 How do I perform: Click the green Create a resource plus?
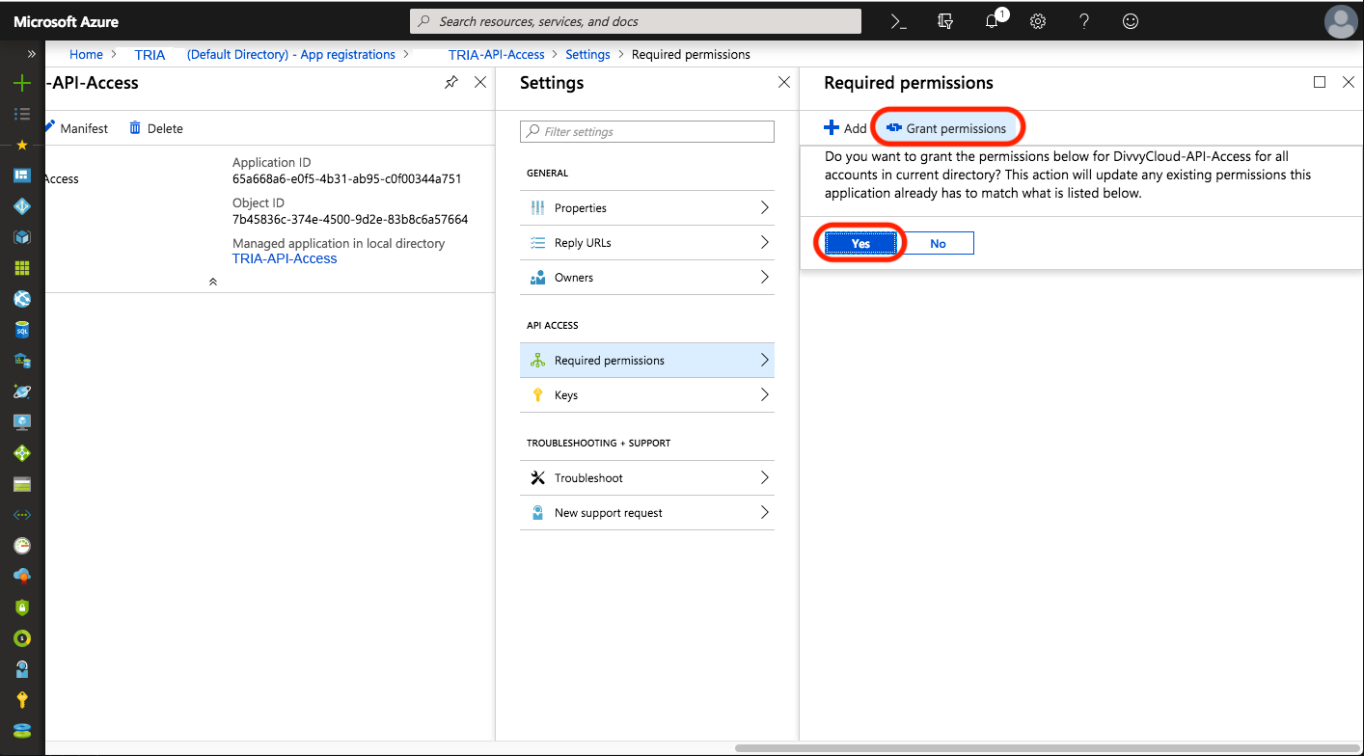tap(21, 83)
